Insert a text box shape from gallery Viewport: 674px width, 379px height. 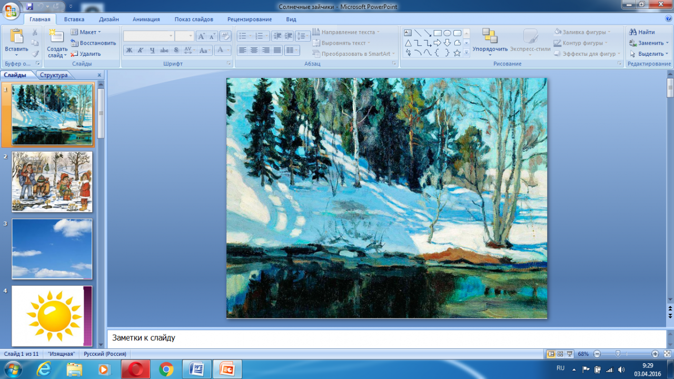click(408, 33)
